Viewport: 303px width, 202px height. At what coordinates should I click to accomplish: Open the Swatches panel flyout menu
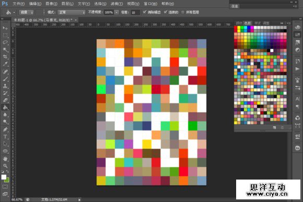289,23
